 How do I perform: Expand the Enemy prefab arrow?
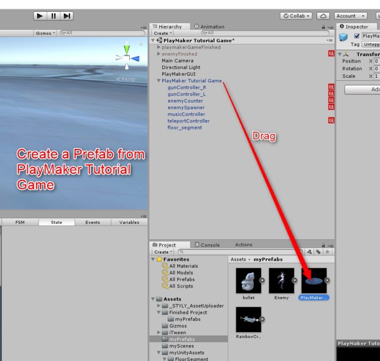pyautogui.click(x=294, y=280)
